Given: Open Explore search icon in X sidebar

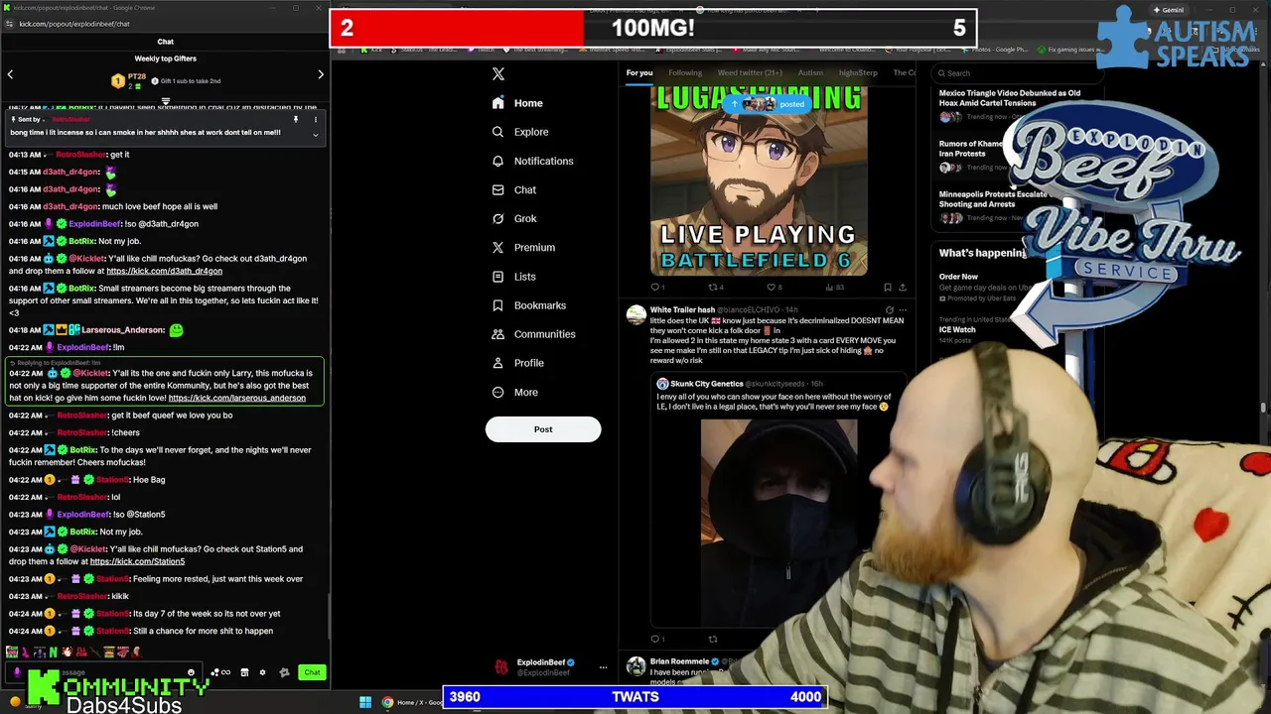Looking at the screenshot, I should point(497,132).
